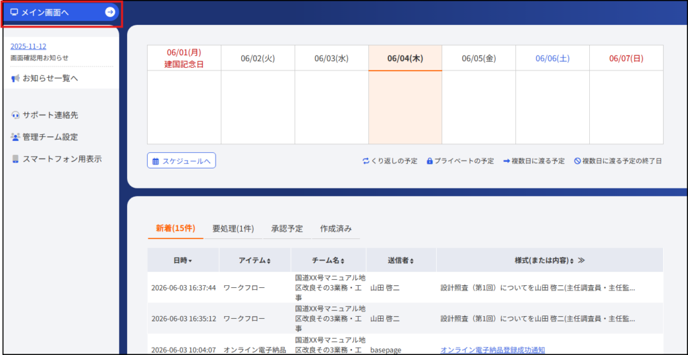This screenshot has width=688, height=355.
Task: Click the basepage sender cell
Action: pos(385,350)
